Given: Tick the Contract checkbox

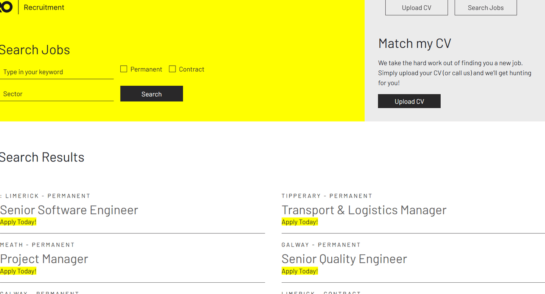Looking at the screenshot, I should click(x=172, y=69).
